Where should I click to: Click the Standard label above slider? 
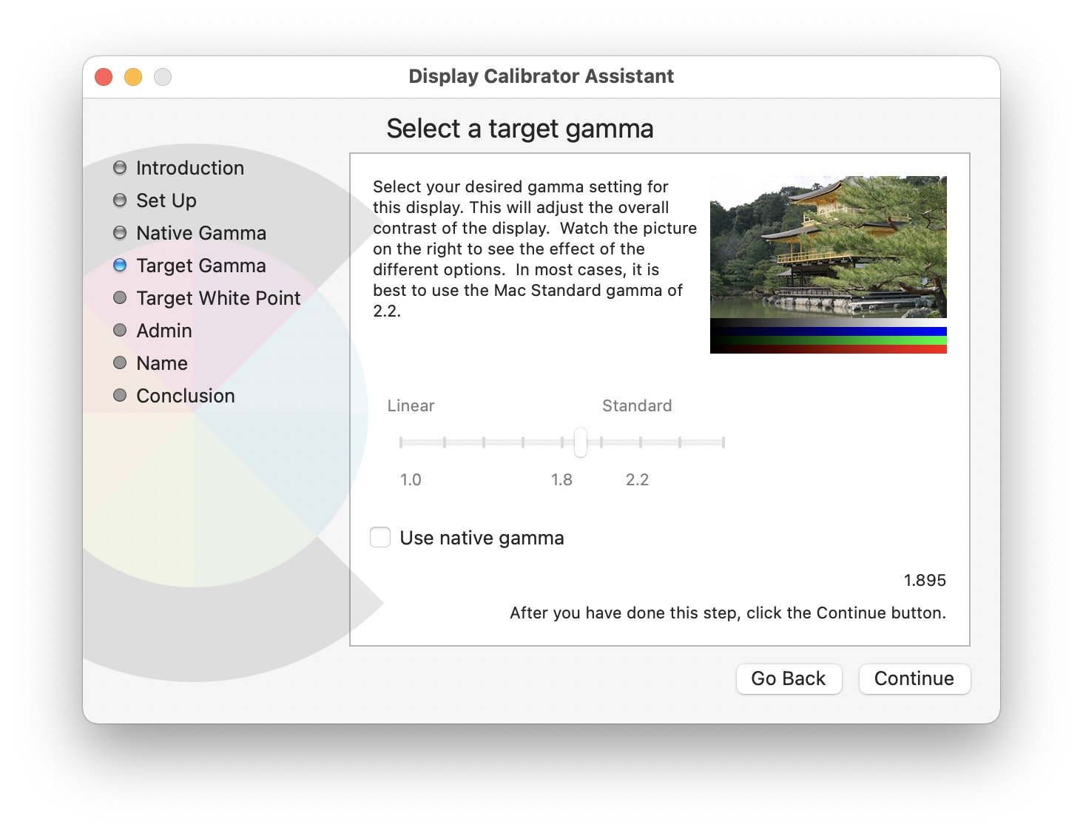pyautogui.click(x=637, y=405)
